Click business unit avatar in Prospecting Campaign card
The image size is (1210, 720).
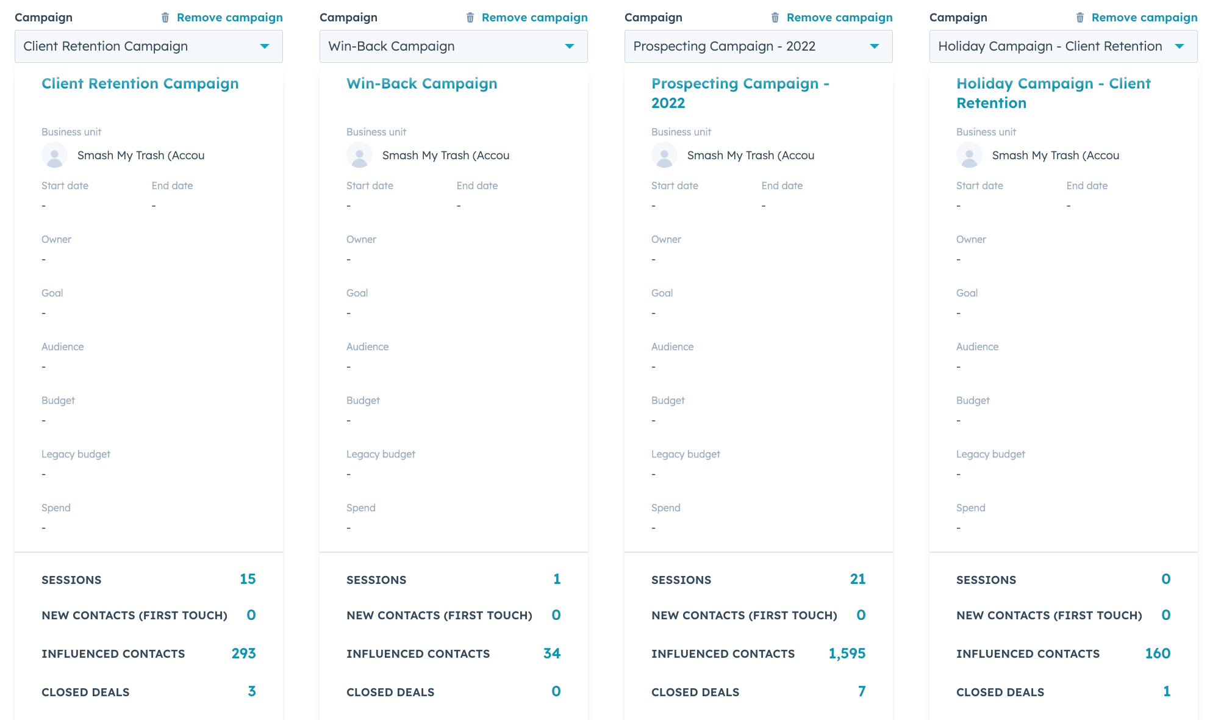pos(664,155)
